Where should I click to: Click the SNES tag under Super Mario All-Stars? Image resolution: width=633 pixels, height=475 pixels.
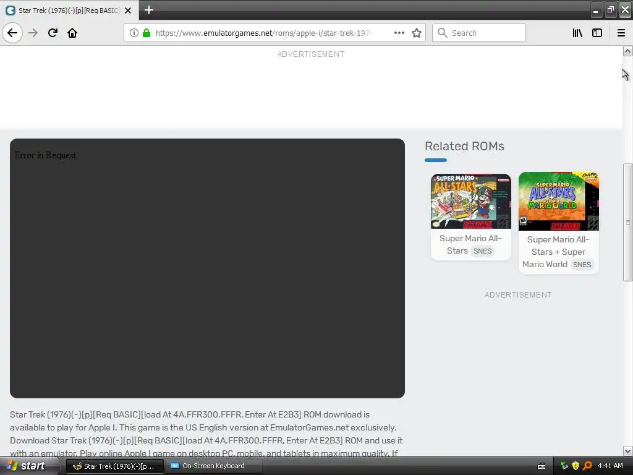pyautogui.click(x=482, y=251)
